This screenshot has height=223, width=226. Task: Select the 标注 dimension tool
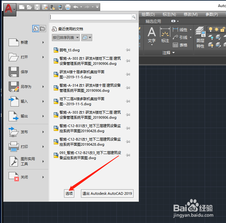165,35
